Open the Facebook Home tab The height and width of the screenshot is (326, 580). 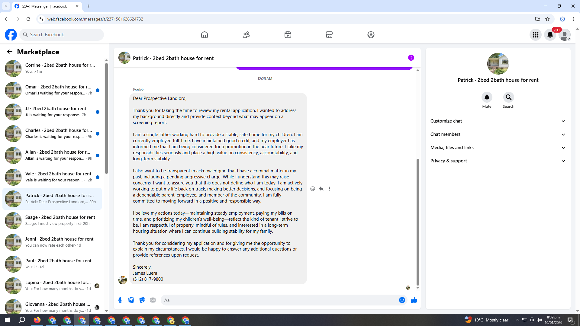coord(205,35)
